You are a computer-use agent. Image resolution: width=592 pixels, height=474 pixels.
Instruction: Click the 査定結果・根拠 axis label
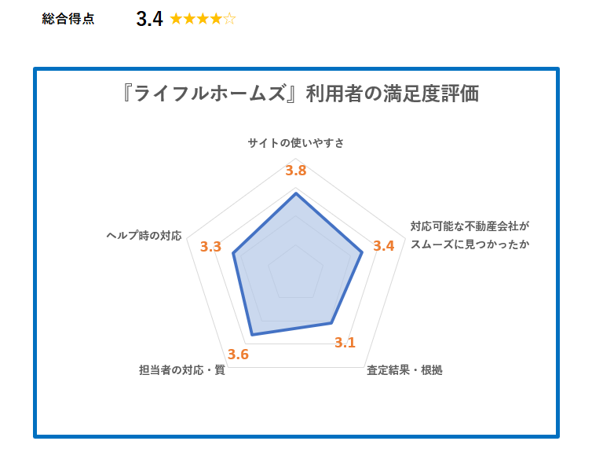point(404,370)
